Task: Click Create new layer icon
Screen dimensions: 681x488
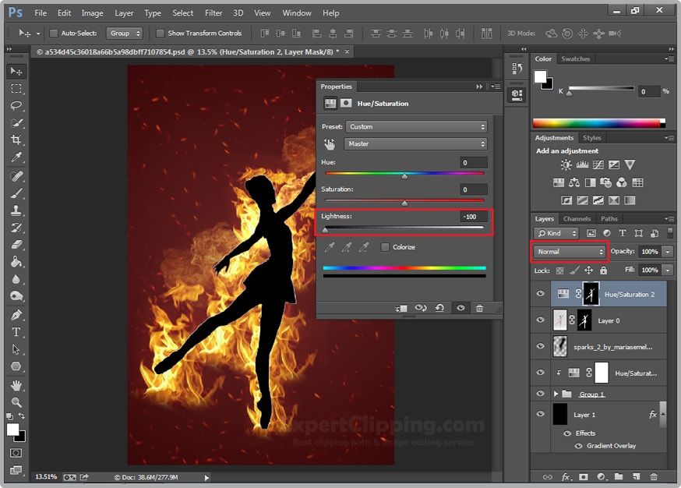Action: (636, 476)
